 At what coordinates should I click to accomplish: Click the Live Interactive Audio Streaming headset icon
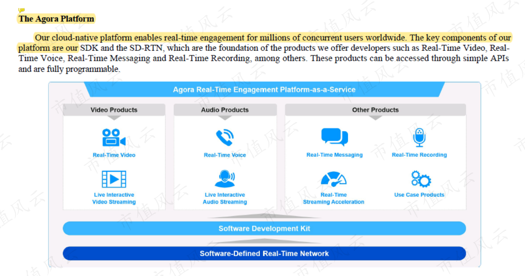point(225,179)
